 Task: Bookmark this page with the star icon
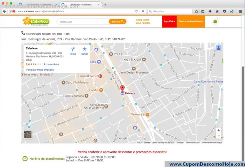tap(196, 11)
